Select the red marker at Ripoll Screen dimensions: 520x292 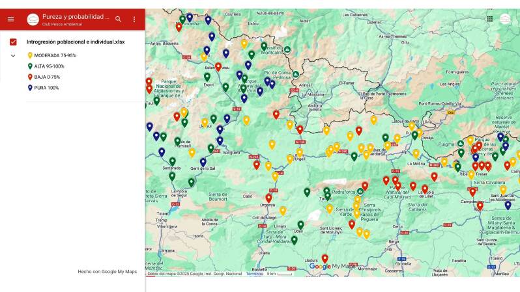click(480, 206)
